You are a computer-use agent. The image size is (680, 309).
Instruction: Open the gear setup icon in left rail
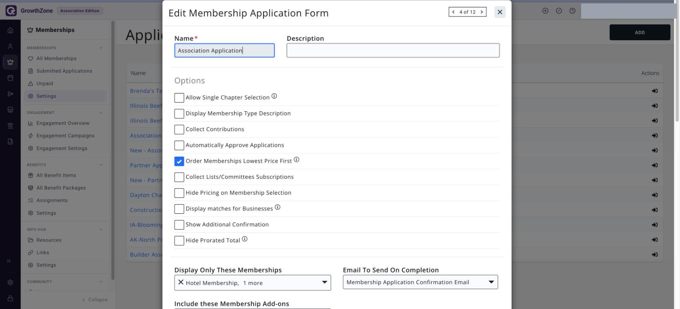point(10,283)
